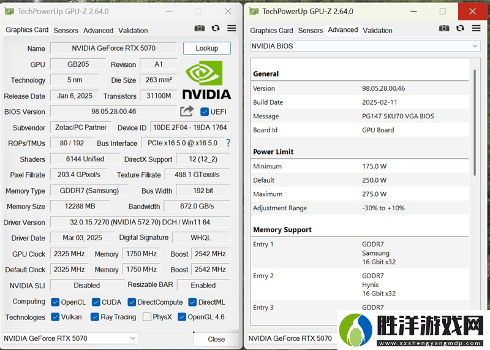Open hamburger menu in right GPU-Z window
Screen dimensions: 490x350
tap(477, 28)
